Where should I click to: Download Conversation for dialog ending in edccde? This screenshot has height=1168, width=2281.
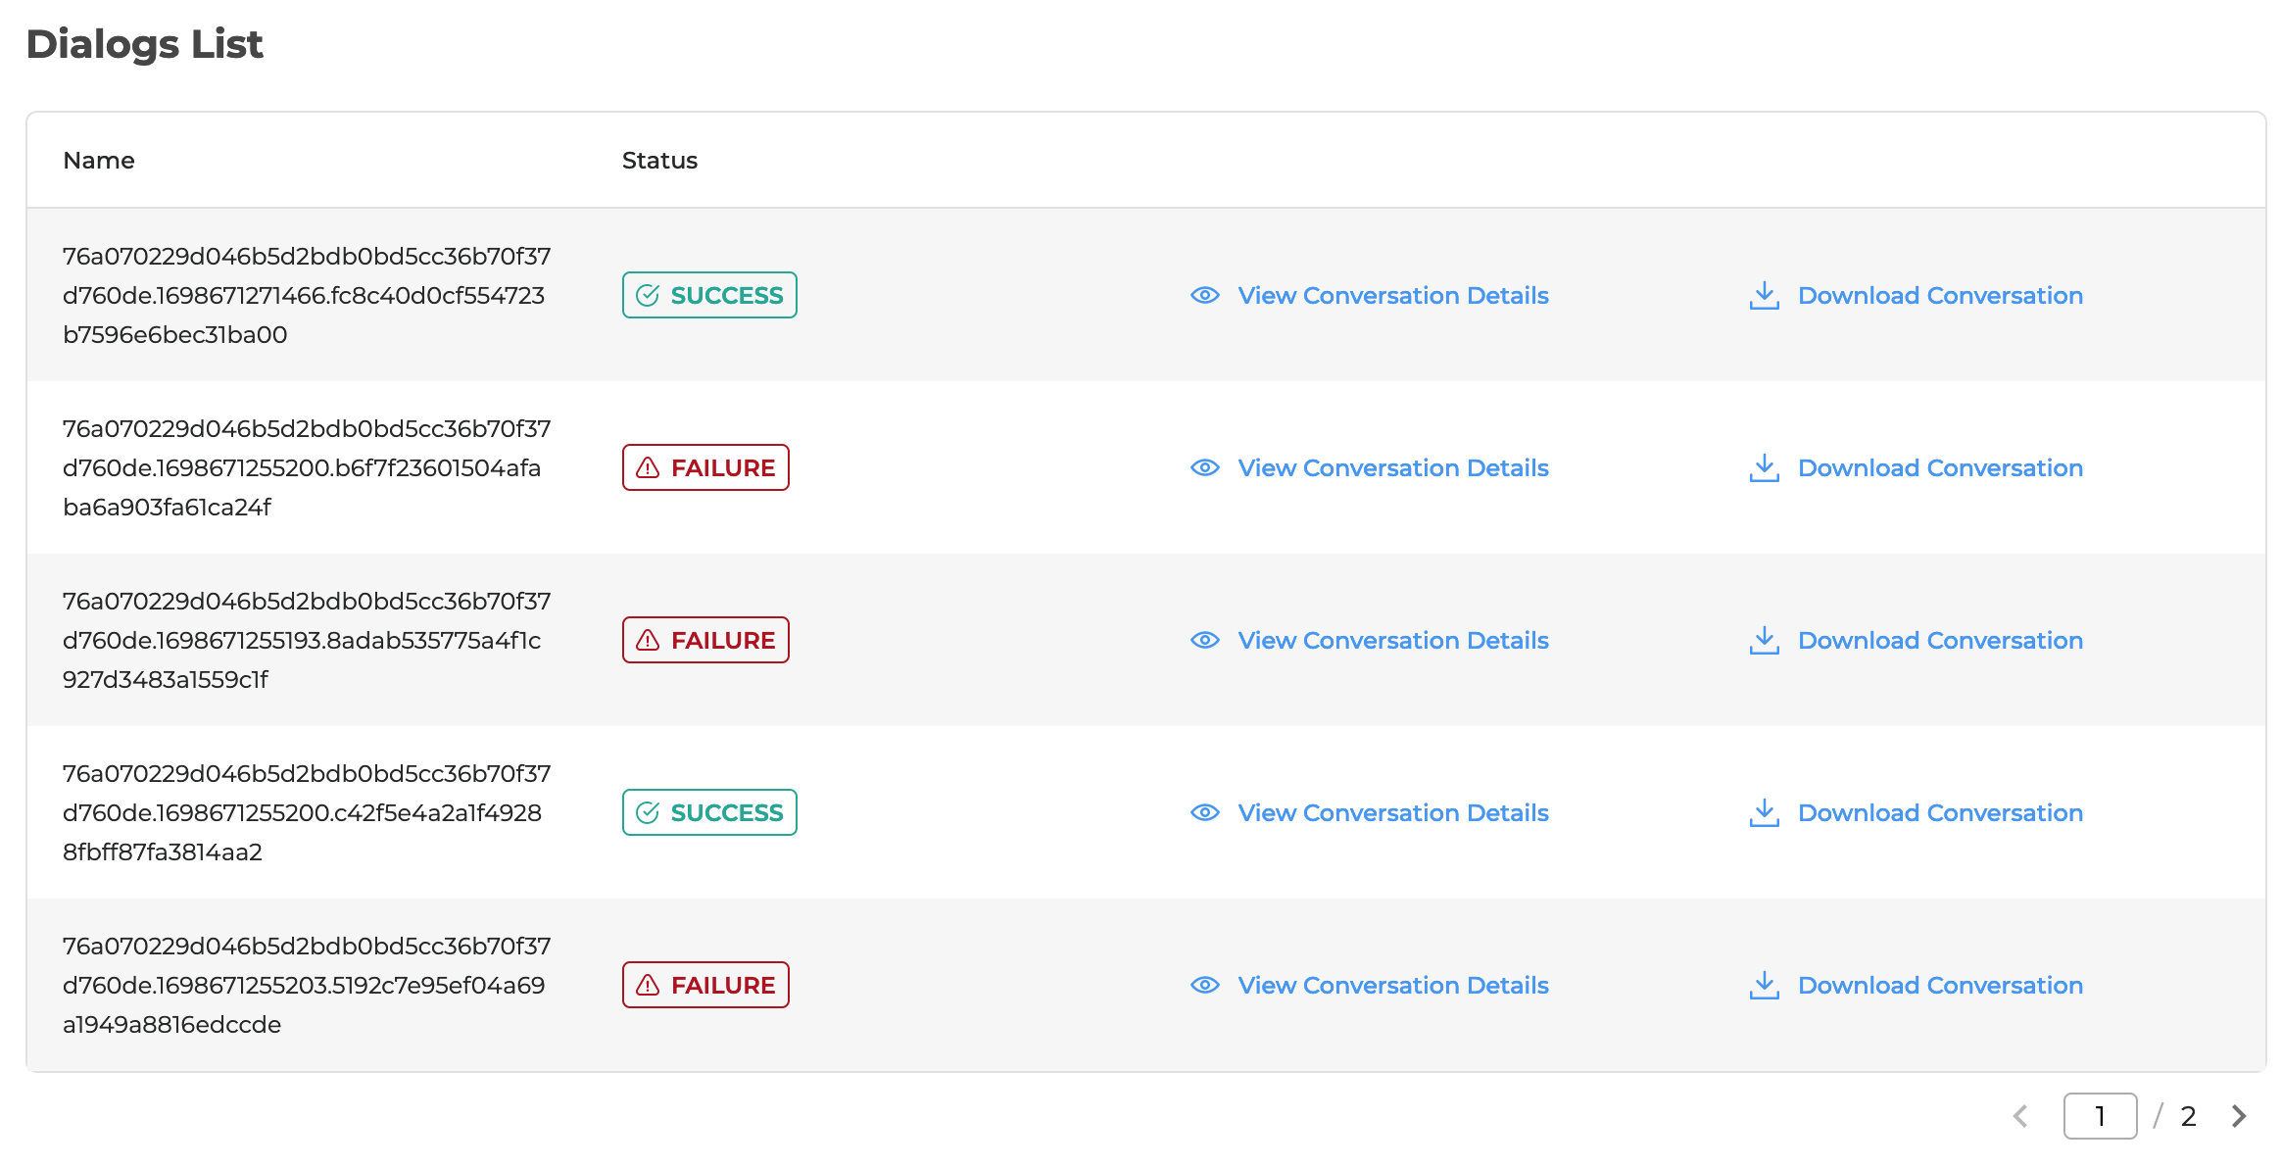(1939, 985)
